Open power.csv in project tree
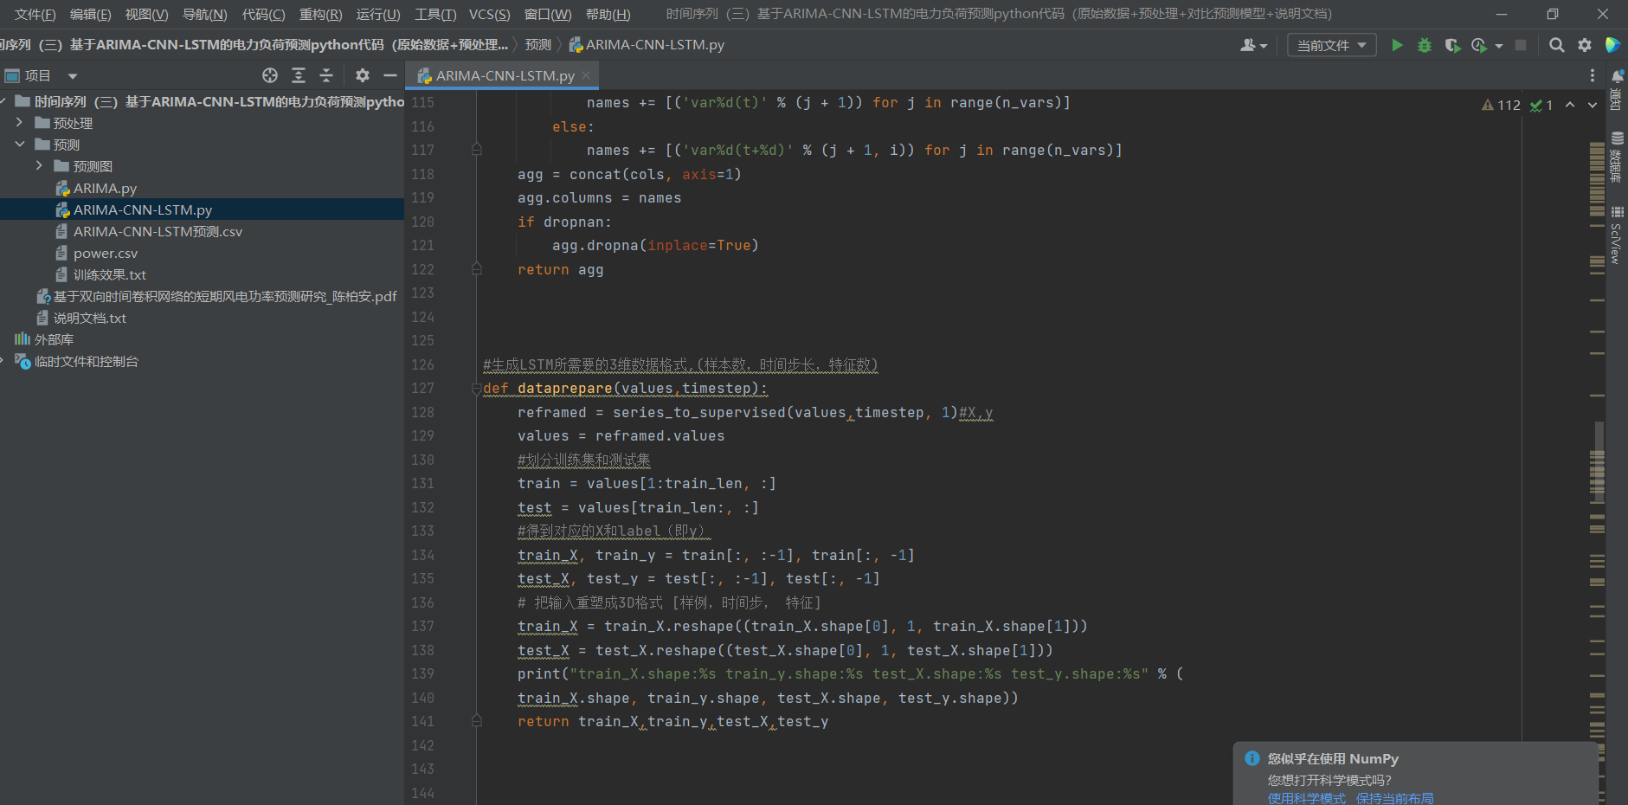Image resolution: width=1628 pixels, height=805 pixels. (x=106, y=253)
